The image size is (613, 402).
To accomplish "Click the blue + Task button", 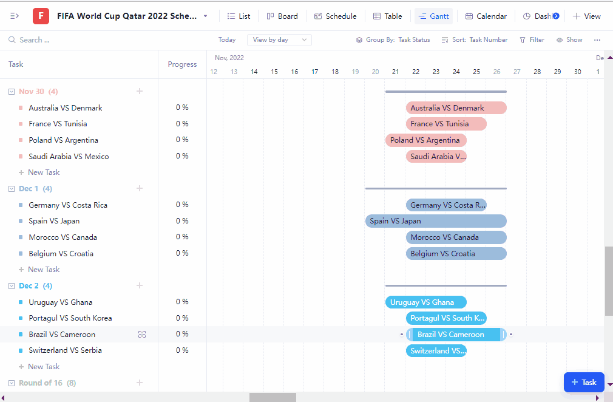I will 583,382.
